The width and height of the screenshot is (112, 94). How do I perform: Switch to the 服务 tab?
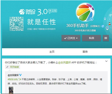point(85,52)
